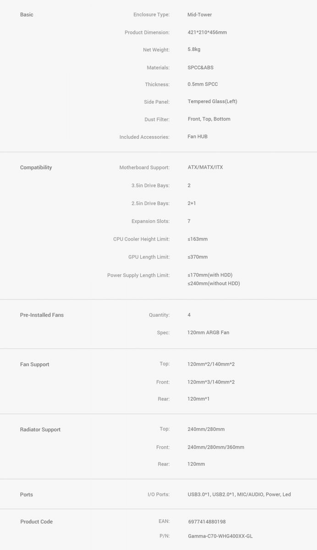Select the front radiator 240mm/280mm/360mm value
317x550 pixels.
point(216,447)
